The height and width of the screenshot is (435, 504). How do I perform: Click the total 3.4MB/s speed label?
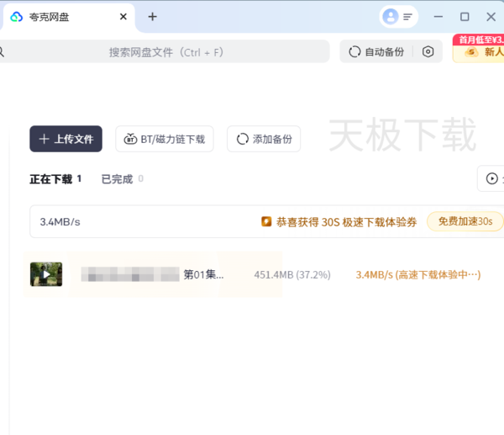60,222
